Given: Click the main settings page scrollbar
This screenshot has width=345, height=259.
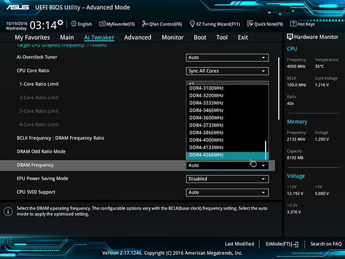Looking at the screenshot, I should coord(279,89).
